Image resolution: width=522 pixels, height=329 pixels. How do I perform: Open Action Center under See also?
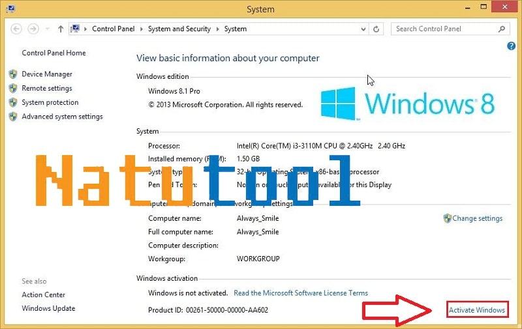[x=43, y=294]
